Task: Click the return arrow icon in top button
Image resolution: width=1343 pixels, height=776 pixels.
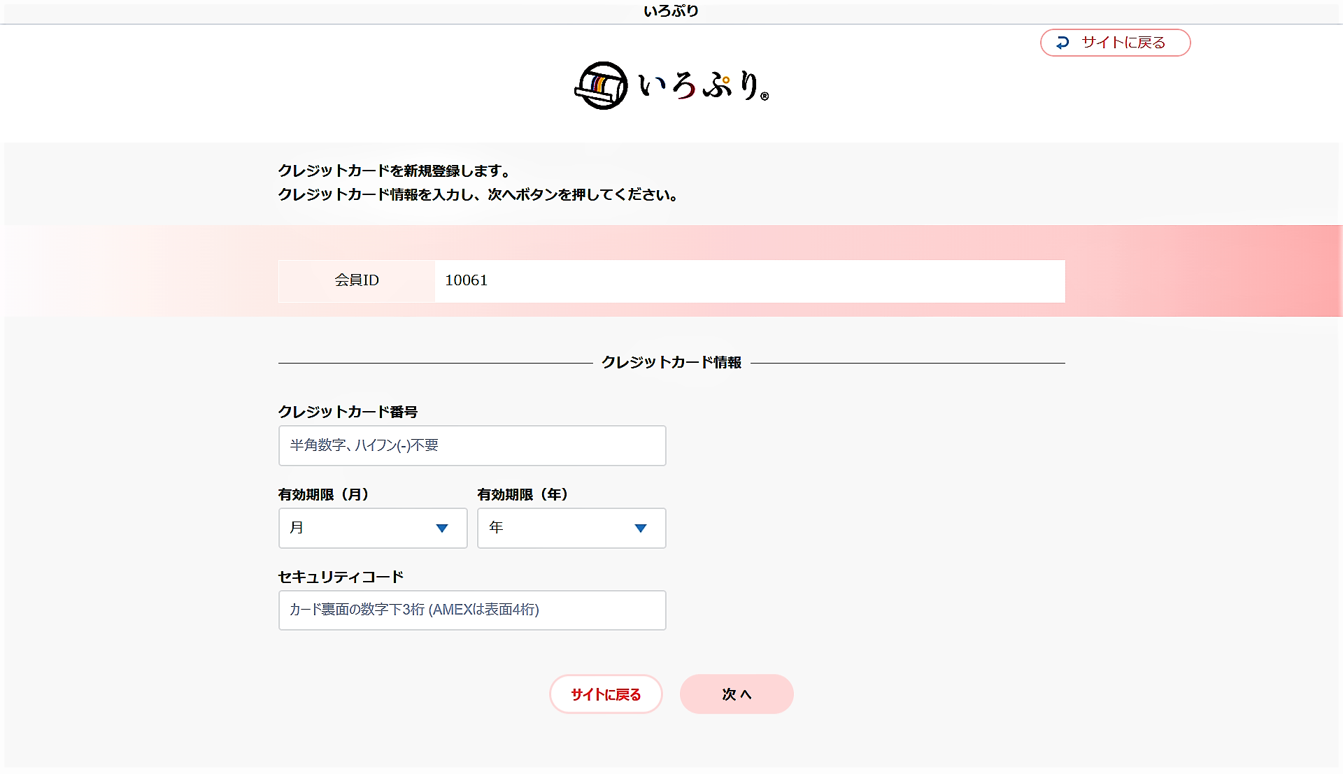Action: coord(1063,43)
